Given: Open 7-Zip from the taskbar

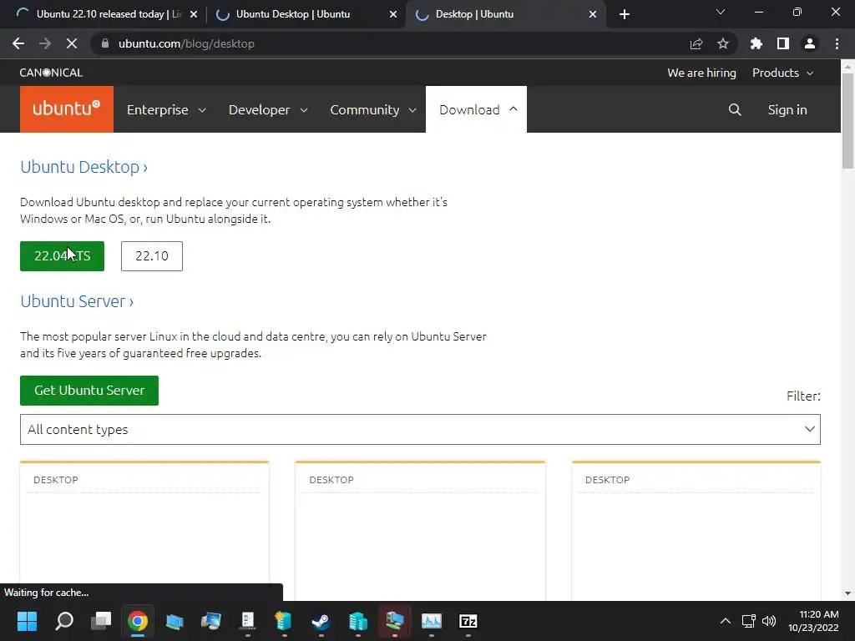Looking at the screenshot, I should click(468, 621).
